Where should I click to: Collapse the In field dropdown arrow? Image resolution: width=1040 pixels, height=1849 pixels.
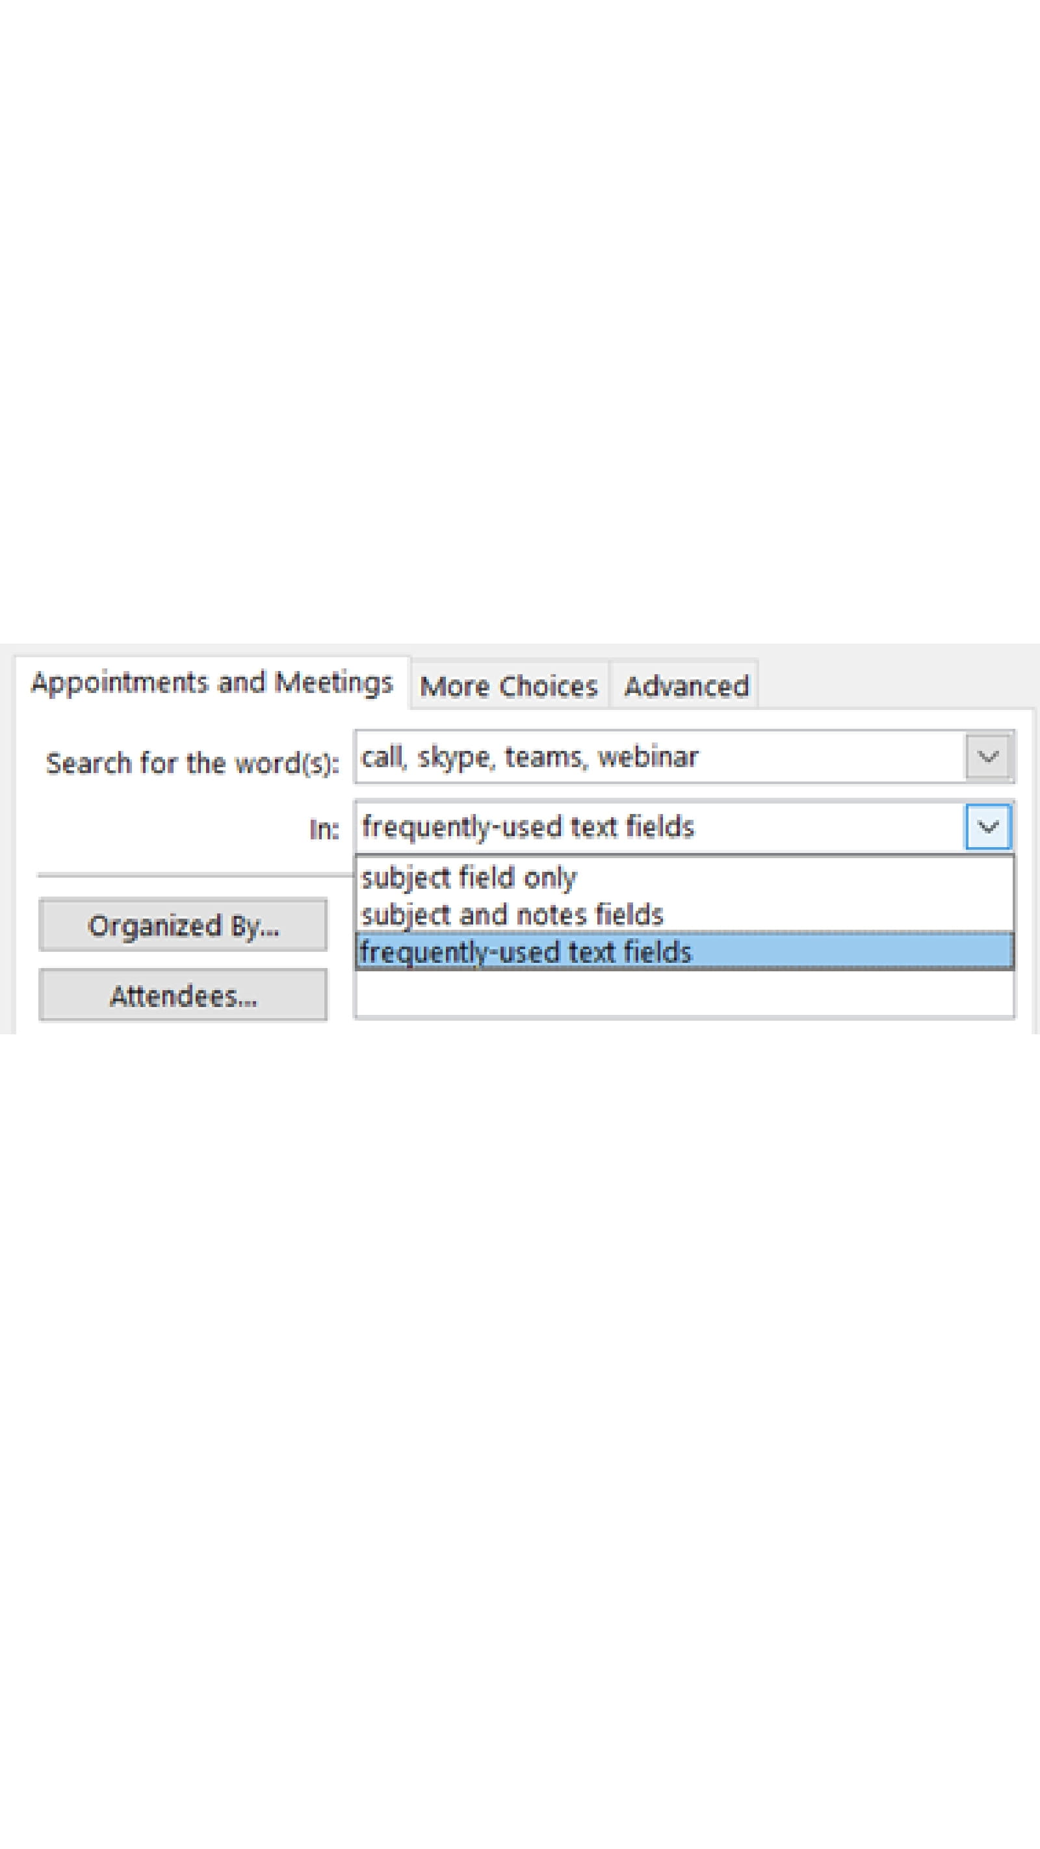pyautogui.click(x=987, y=827)
